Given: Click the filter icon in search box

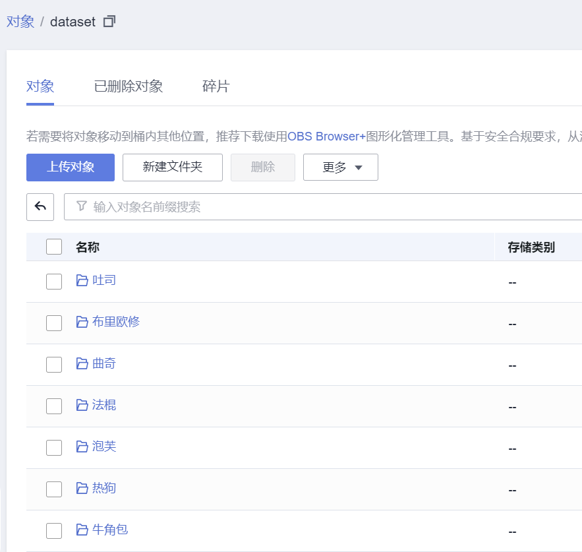Looking at the screenshot, I should pyautogui.click(x=82, y=206).
